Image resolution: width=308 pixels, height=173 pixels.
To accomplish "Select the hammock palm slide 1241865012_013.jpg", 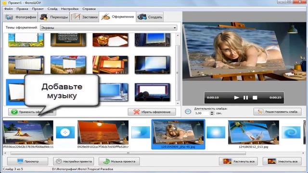I will (254, 133).
